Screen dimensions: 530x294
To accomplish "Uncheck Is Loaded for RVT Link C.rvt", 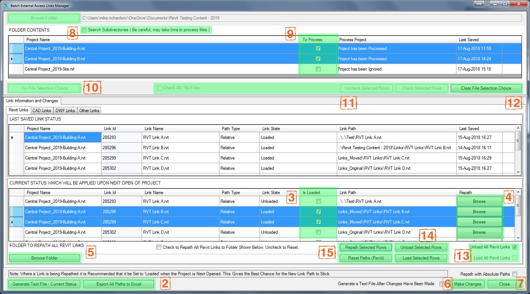I will coord(318,222).
